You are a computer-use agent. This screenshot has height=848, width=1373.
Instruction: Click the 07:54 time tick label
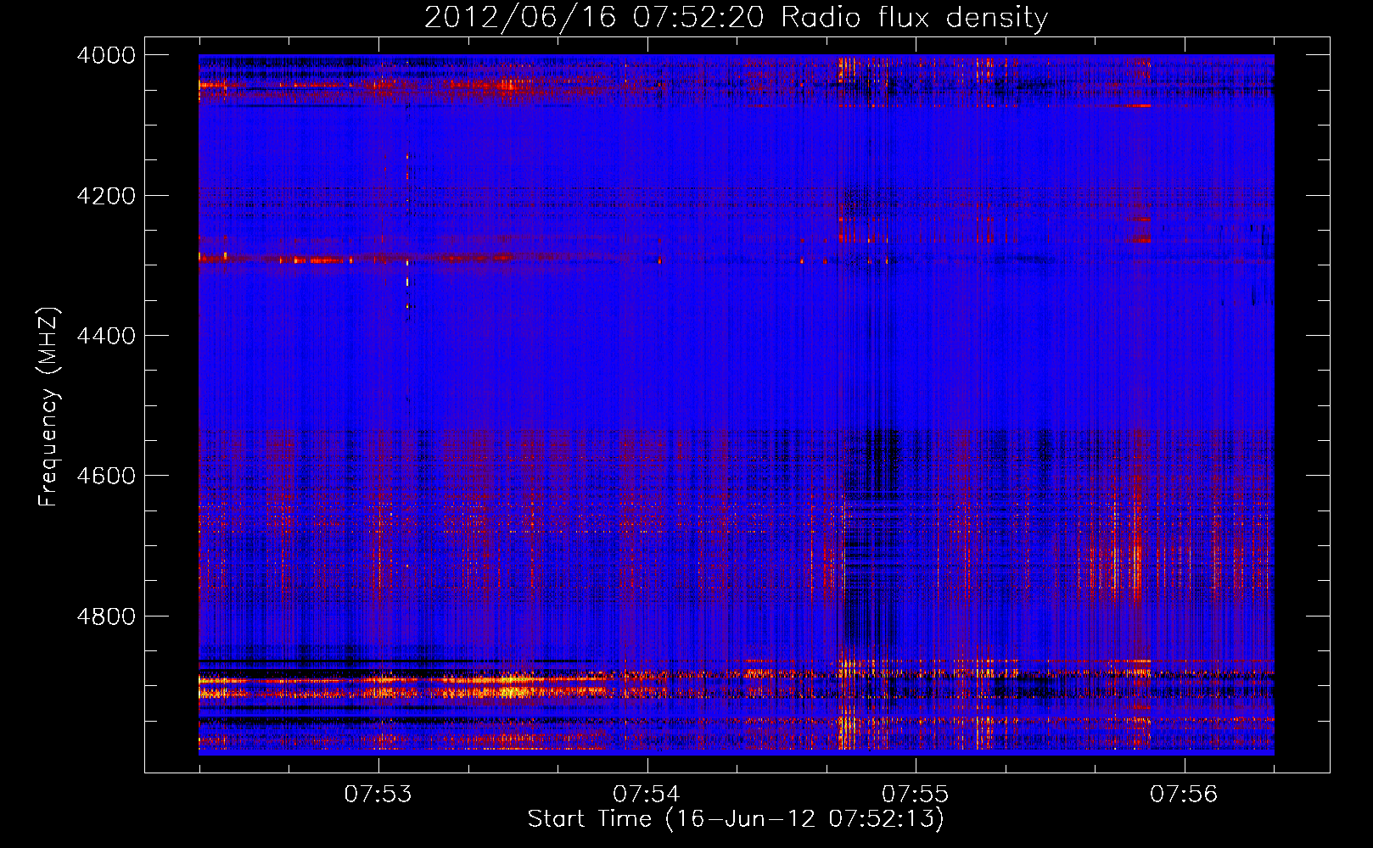tap(647, 795)
